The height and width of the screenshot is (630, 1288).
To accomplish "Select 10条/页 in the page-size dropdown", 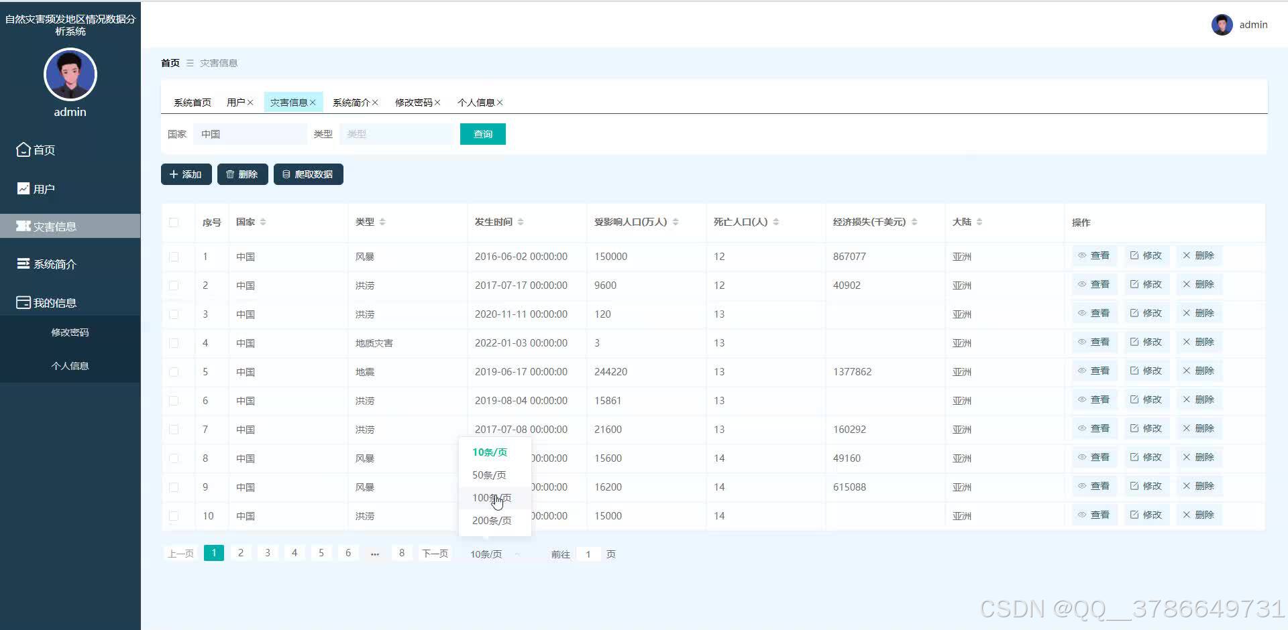I will (x=495, y=452).
